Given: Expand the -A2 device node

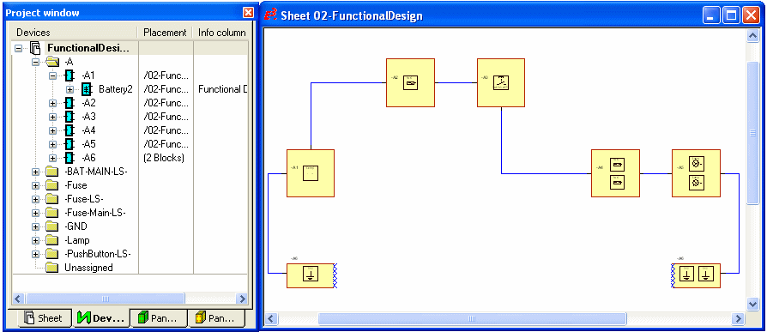Looking at the screenshot, I should point(53,103).
